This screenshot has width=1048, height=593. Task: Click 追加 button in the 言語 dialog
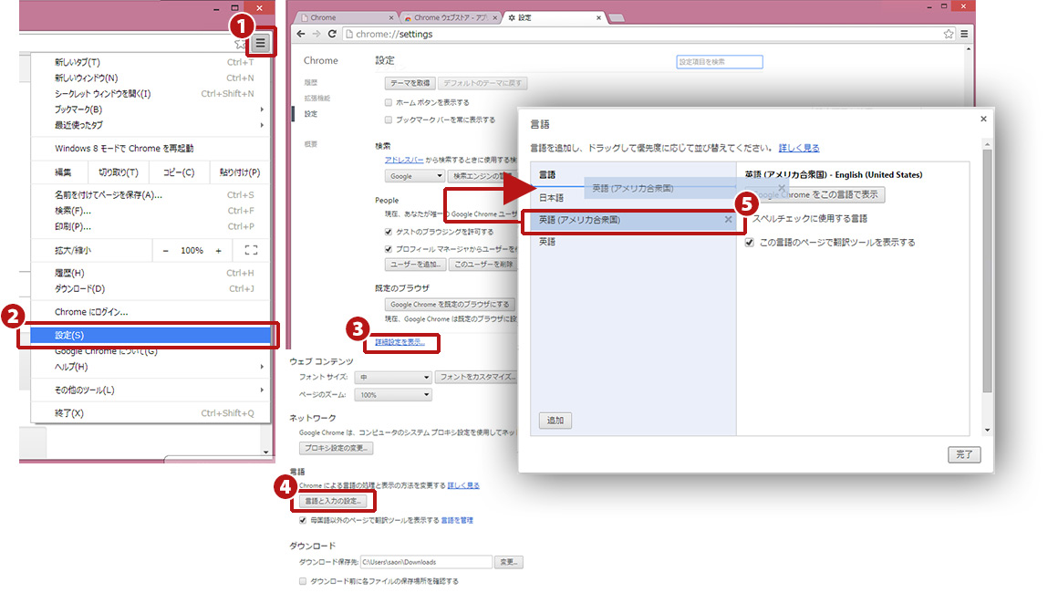(x=555, y=421)
